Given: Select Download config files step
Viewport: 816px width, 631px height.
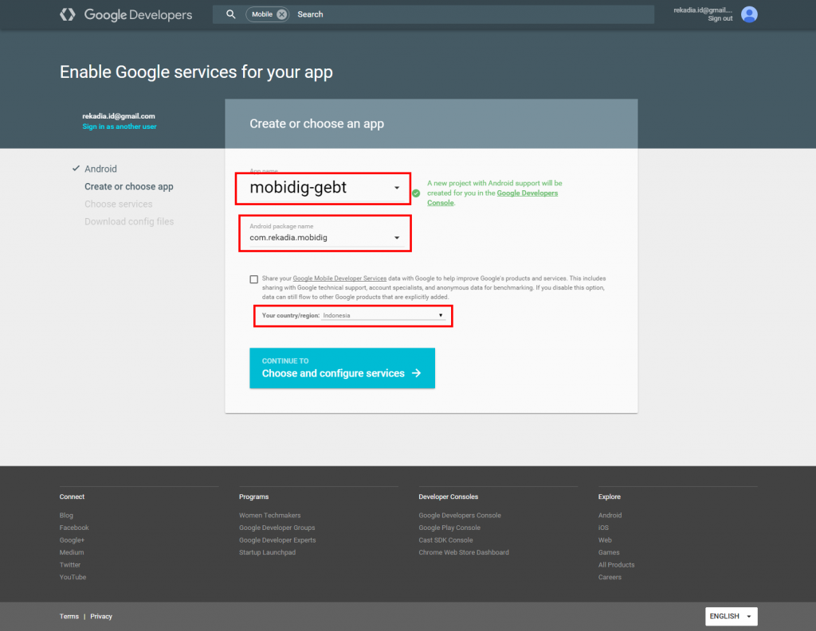Looking at the screenshot, I should click(x=129, y=221).
